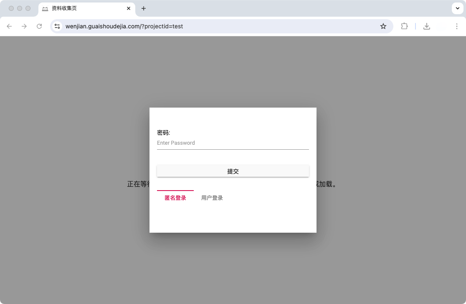Click the yellow macOS minimize button
Screen dimensions: 466x304
click(x=20, y=8)
